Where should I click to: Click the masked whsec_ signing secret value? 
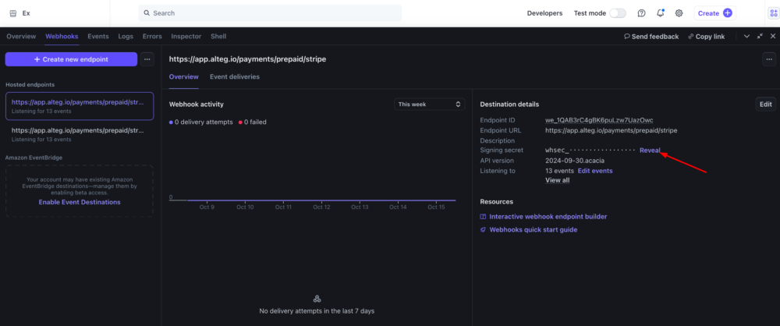(x=590, y=151)
